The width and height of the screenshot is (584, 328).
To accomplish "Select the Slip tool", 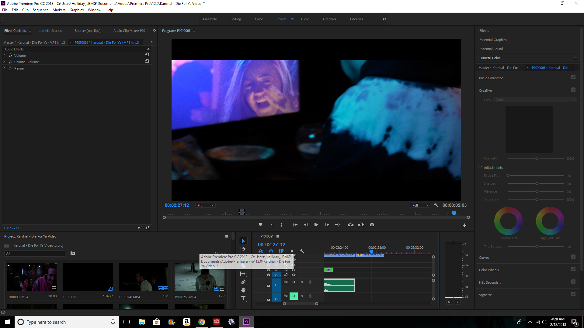I will (243, 274).
